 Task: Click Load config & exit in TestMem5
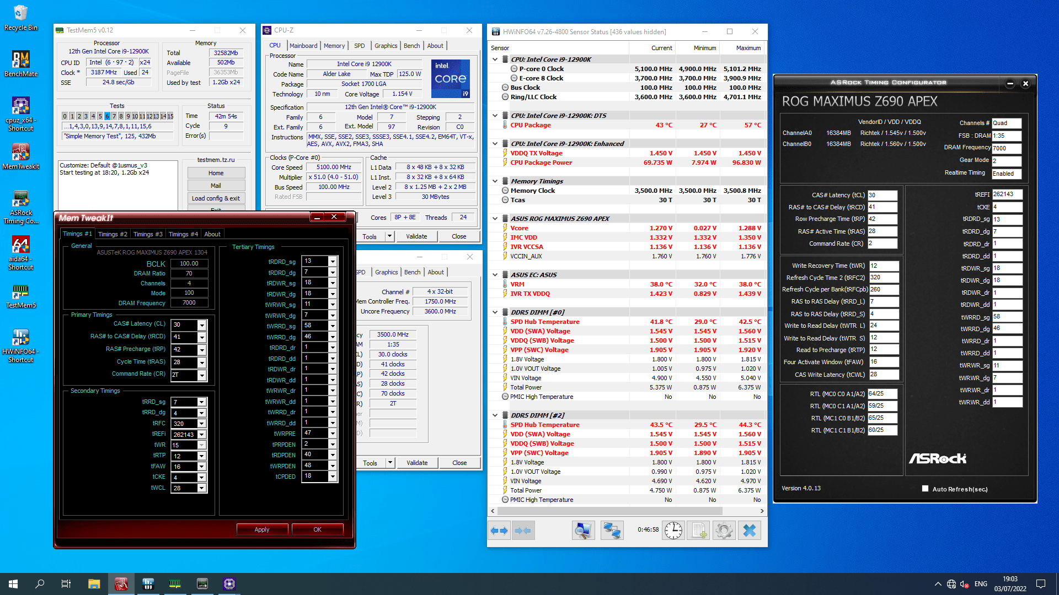click(x=216, y=198)
